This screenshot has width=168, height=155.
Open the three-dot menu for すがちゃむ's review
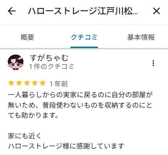(153, 63)
